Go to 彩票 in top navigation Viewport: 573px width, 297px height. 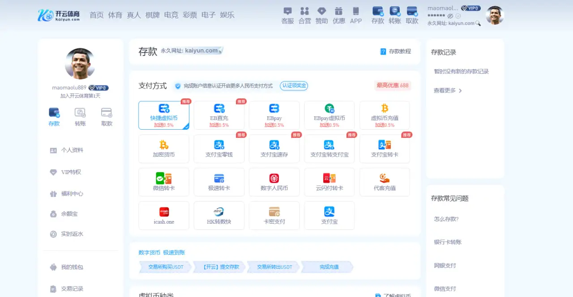click(x=190, y=15)
